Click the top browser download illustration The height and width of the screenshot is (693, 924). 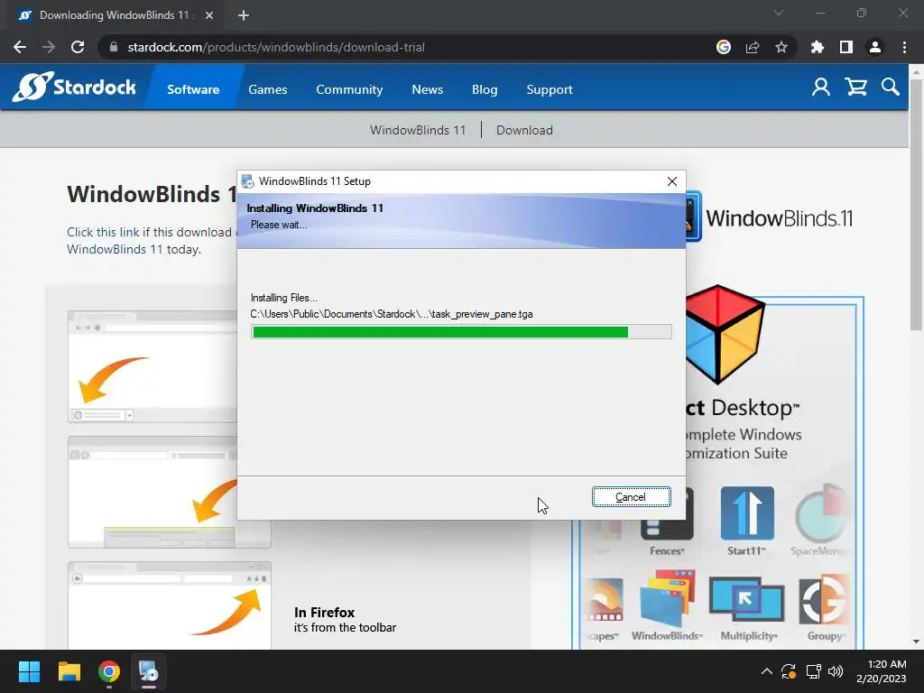coord(152,366)
